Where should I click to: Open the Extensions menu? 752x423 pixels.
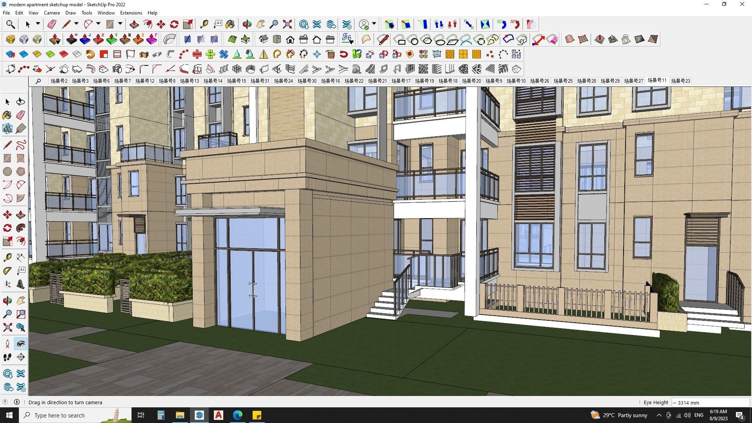(x=131, y=13)
